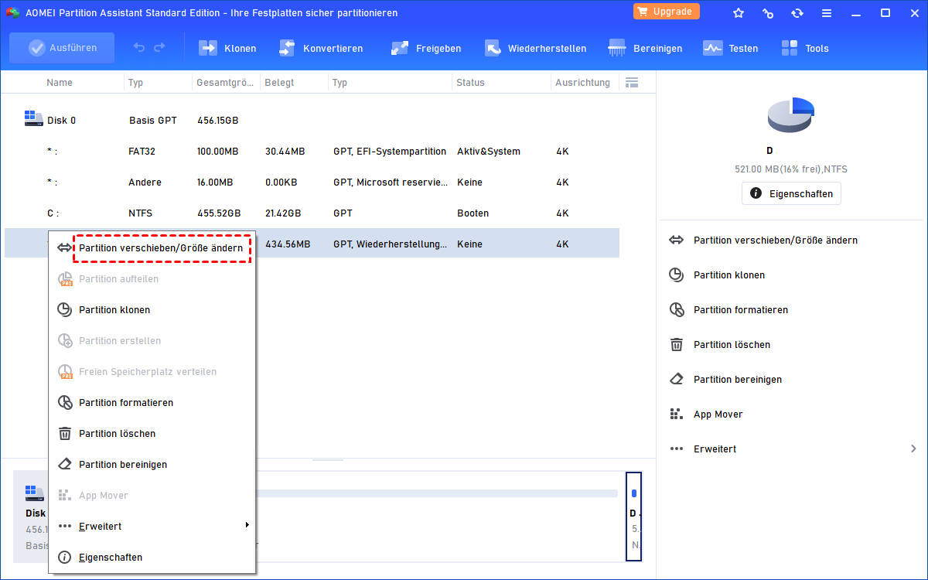Click the Aktiv&System status cell
This screenshot has width=928, height=580.
pyautogui.click(x=489, y=152)
